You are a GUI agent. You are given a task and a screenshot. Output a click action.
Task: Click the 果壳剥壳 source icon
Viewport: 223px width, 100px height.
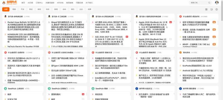click(180, 52)
